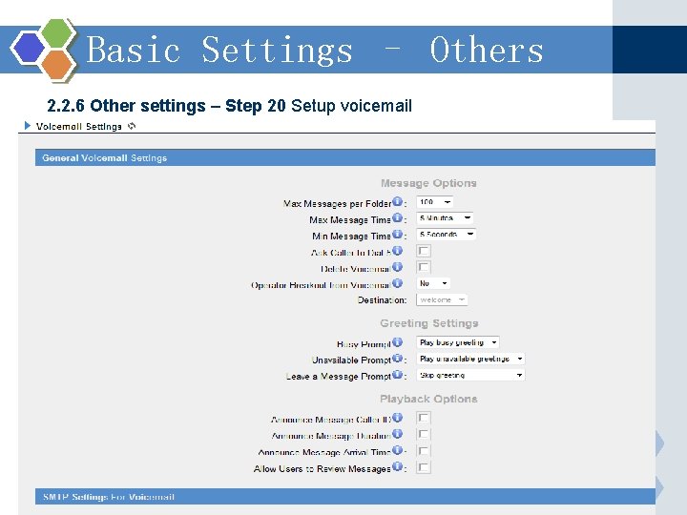Enable Ask Caller to Dial 5 checkbox
Screen dimensions: 687x515
(424, 251)
